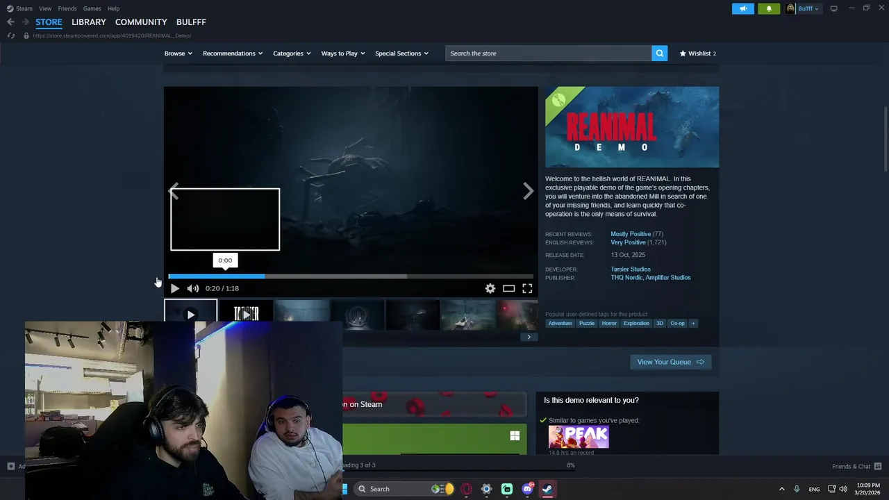Go back with the navigation arrow
The height and width of the screenshot is (500, 889).
[x=10, y=22]
